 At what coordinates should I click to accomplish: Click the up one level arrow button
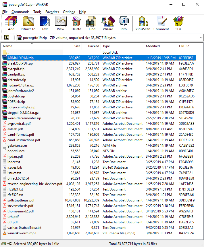point(7,37)
